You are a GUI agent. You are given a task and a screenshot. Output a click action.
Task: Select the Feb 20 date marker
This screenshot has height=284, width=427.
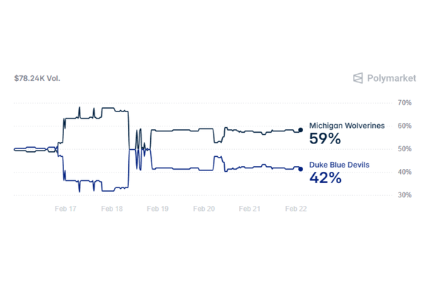[204, 209]
